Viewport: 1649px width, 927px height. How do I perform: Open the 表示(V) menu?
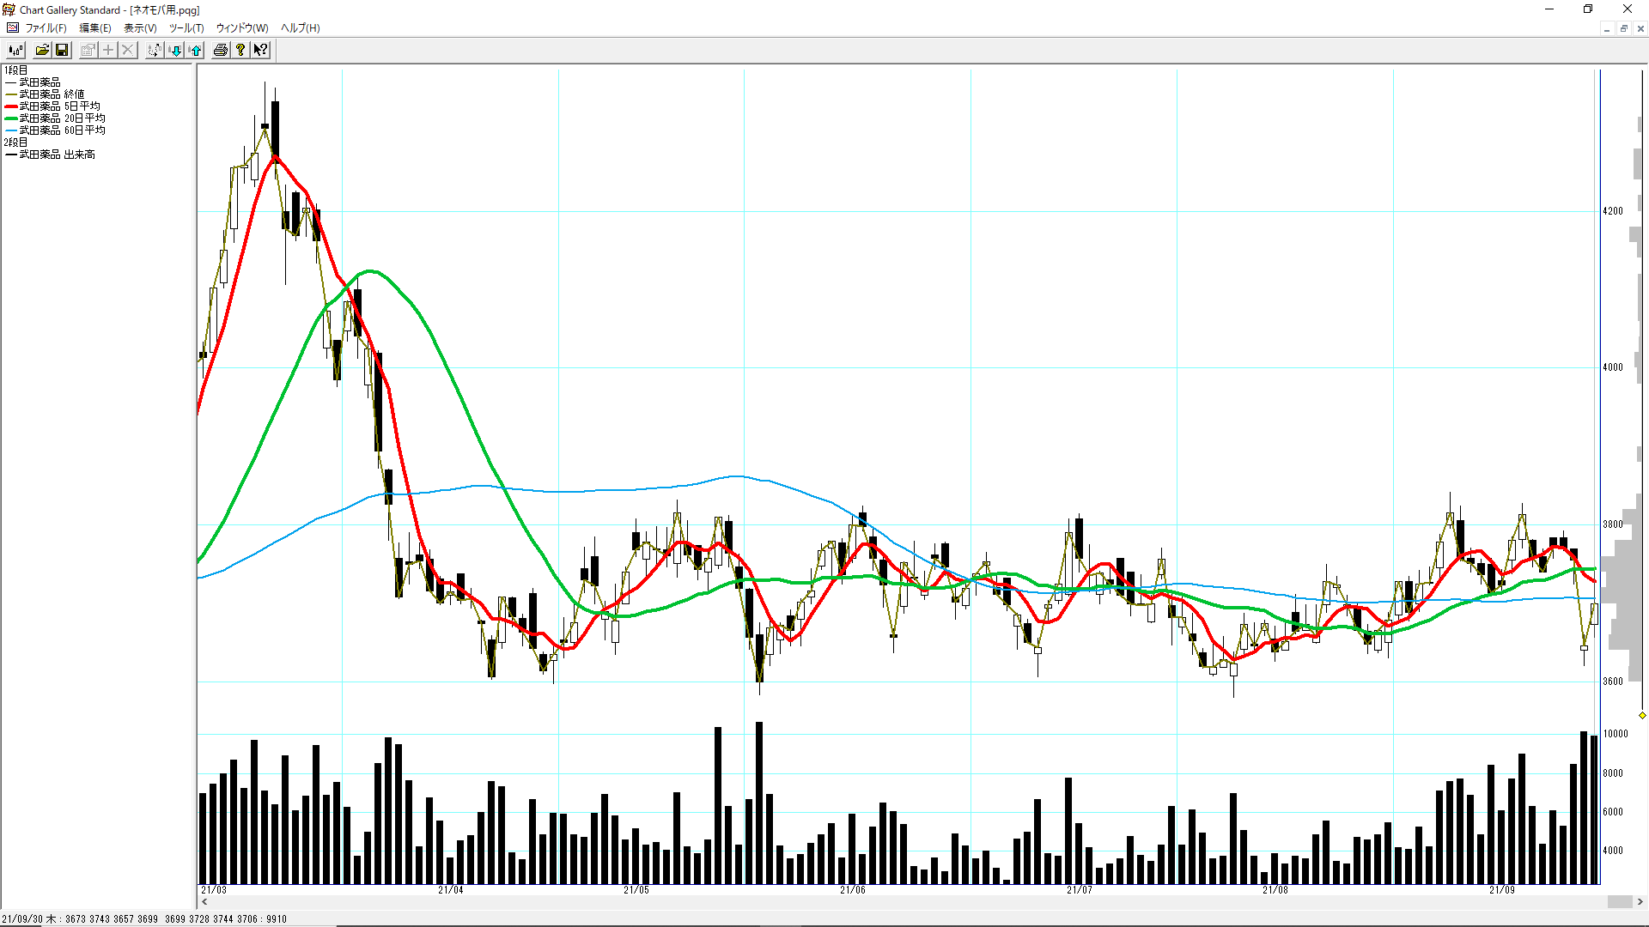[x=140, y=27]
